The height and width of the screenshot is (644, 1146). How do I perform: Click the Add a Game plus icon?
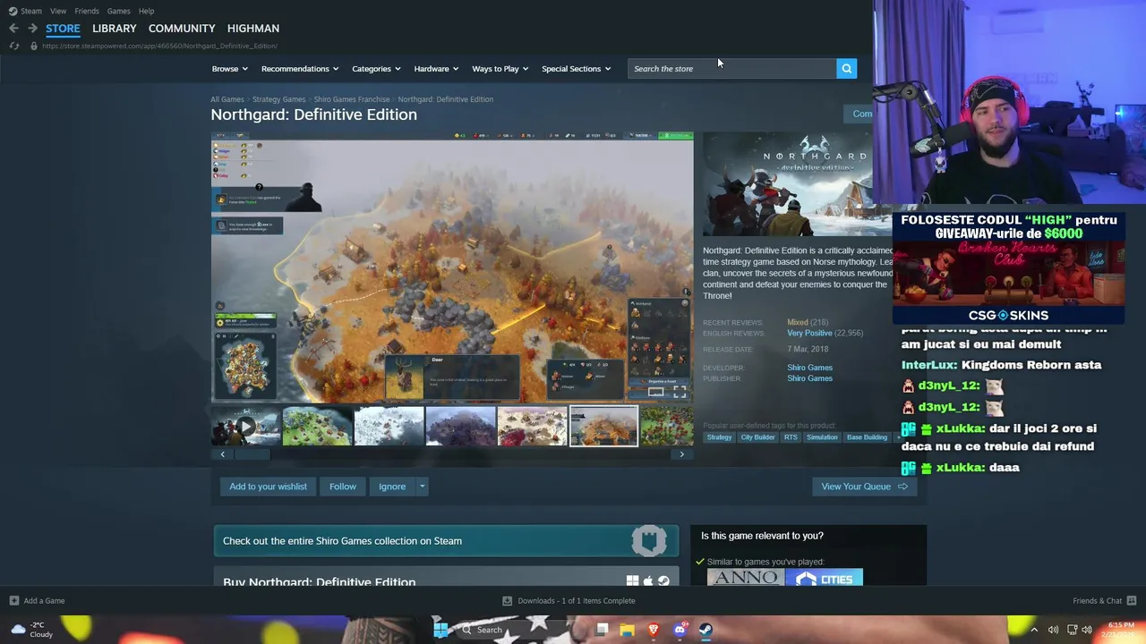[13, 601]
